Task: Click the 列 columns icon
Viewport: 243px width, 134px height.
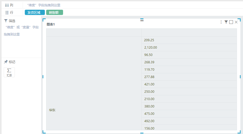Action: click(7, 5)
